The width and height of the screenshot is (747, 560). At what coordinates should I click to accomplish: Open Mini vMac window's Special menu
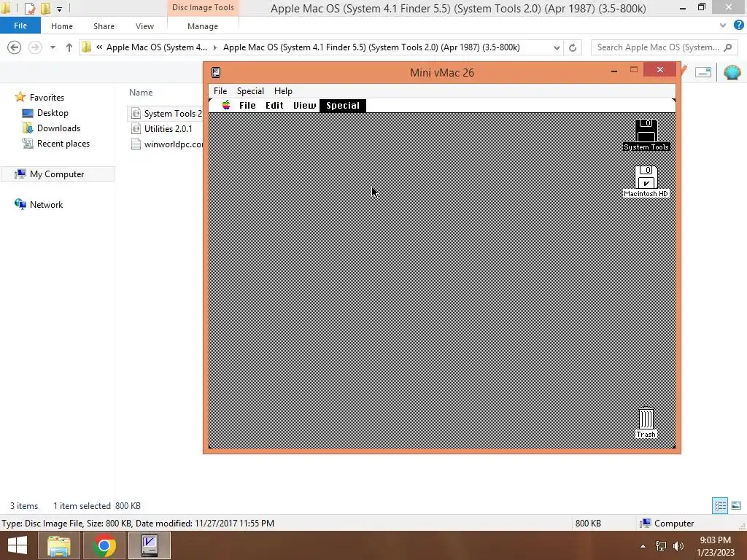(250, 91)
